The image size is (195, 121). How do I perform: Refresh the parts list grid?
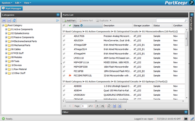pyautogui.click(x=109, y=106)
